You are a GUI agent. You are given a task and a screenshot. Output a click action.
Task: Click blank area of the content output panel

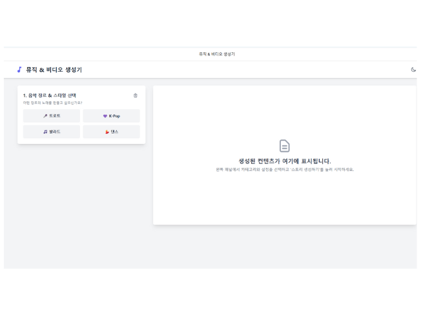pyautogui.click(x=284, y=200)
